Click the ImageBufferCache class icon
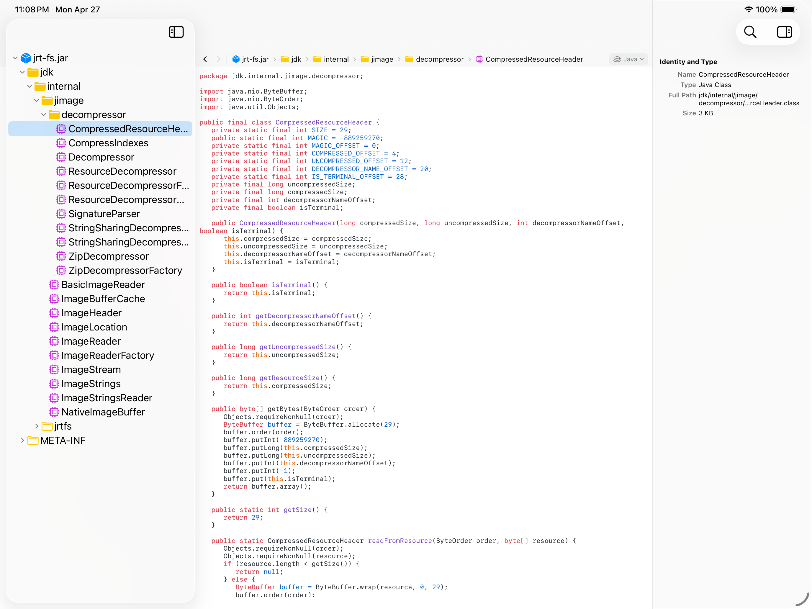This screenshot has width=812, height=609. coord(54,299)
